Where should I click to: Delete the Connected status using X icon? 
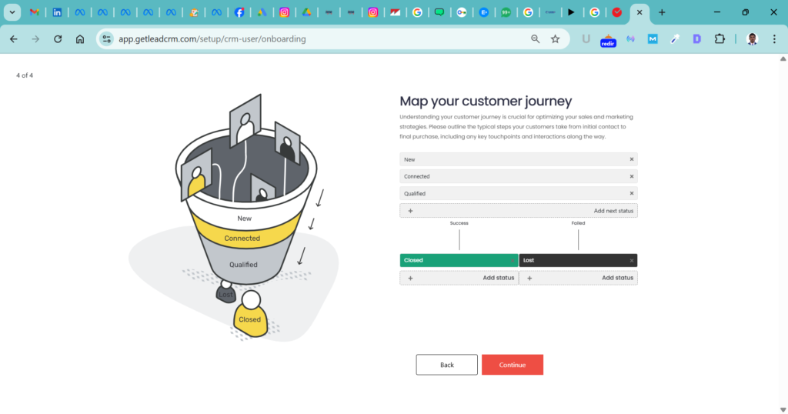coord(632,176)
